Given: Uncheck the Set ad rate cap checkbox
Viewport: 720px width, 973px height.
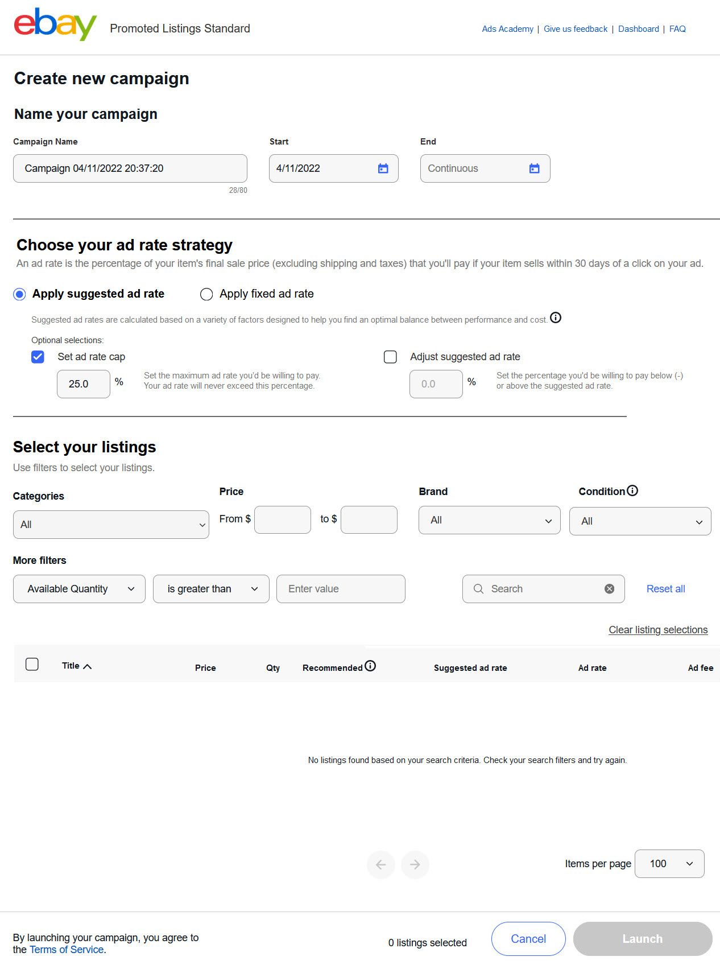Looking at the screenshot, I should point(38,357).
